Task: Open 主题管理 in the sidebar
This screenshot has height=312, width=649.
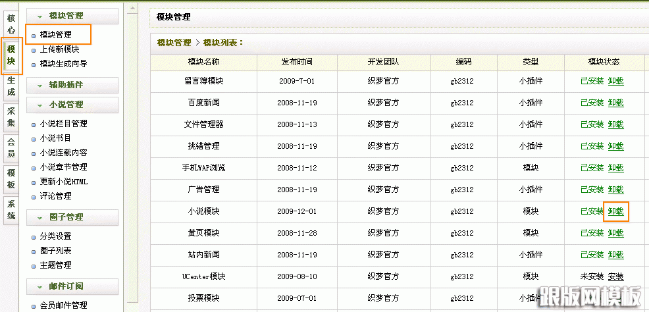Action: tap(55, 265)
